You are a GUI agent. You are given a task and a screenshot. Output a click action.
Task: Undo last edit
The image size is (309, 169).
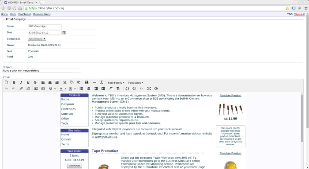tap(7, 88)
